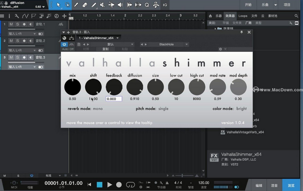
Task: Toggle monitor on track 3
Action: click(x=31, y=57)
